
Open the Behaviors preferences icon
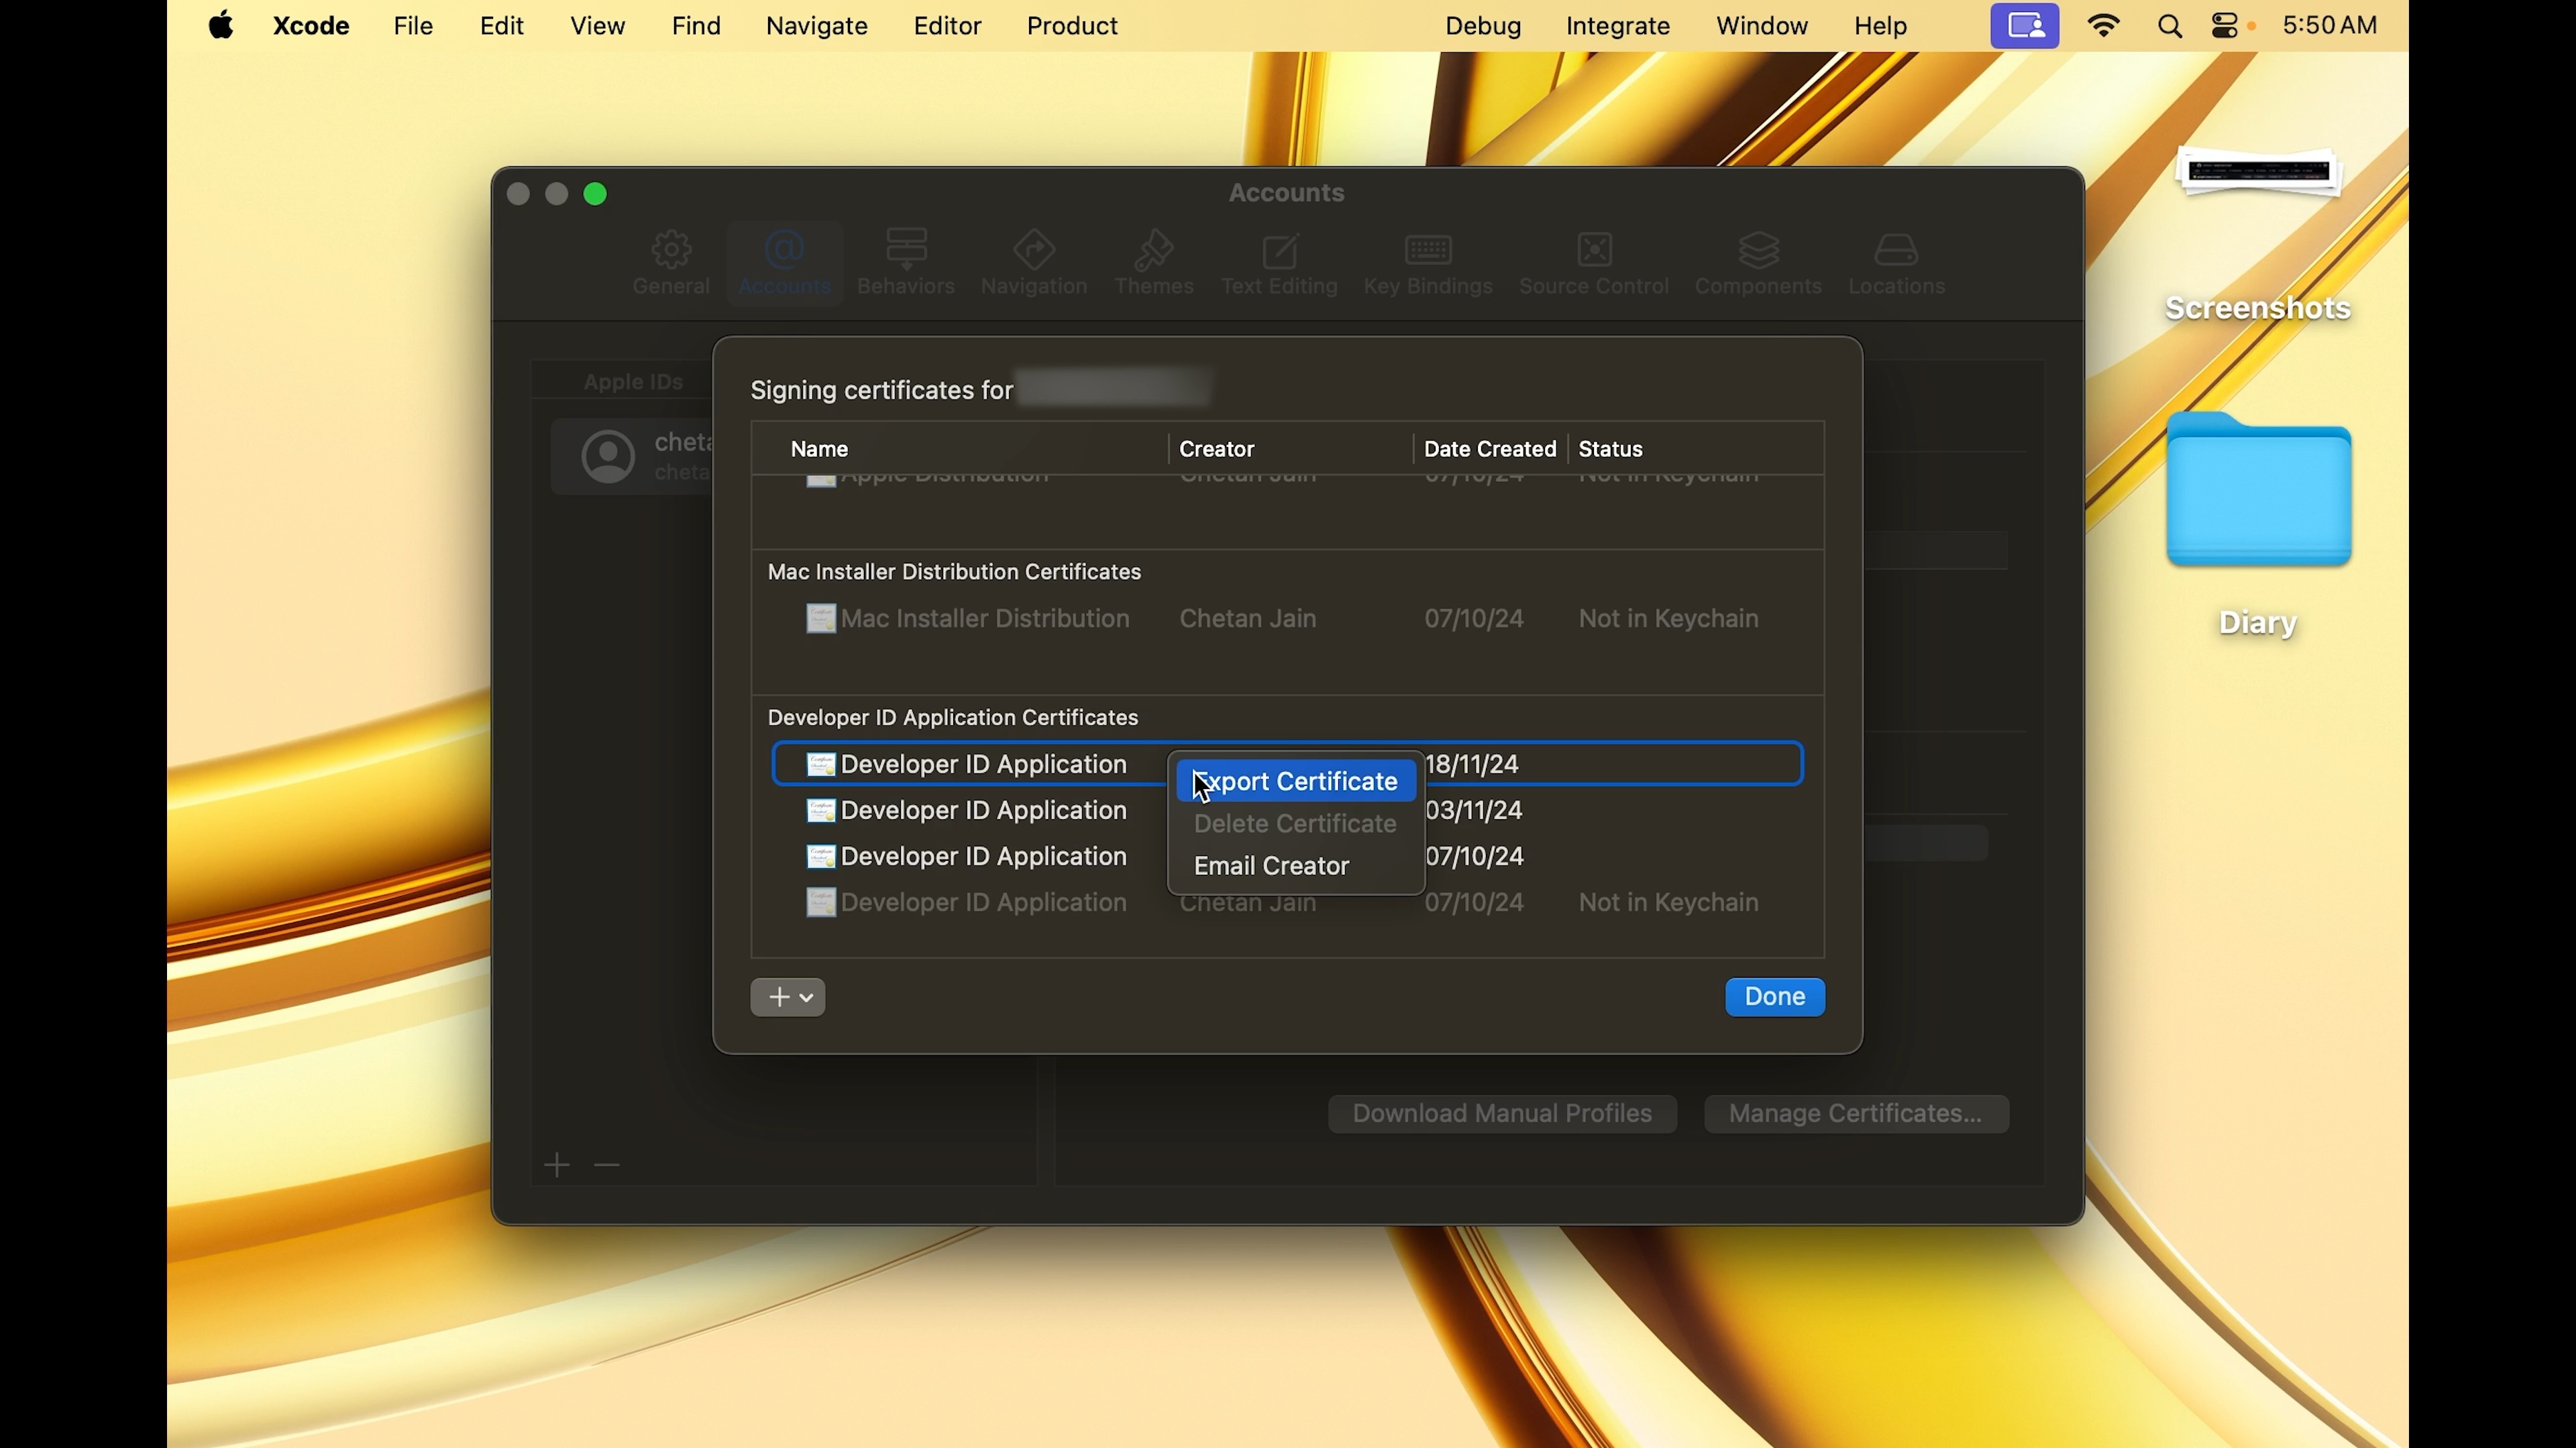(906, 249)
